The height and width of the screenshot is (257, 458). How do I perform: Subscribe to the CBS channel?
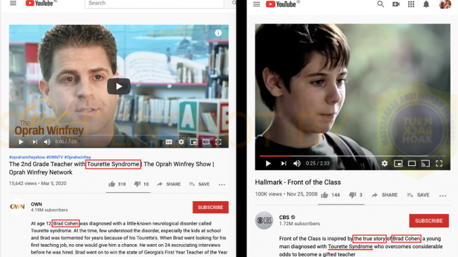click(x=429, y=221)
